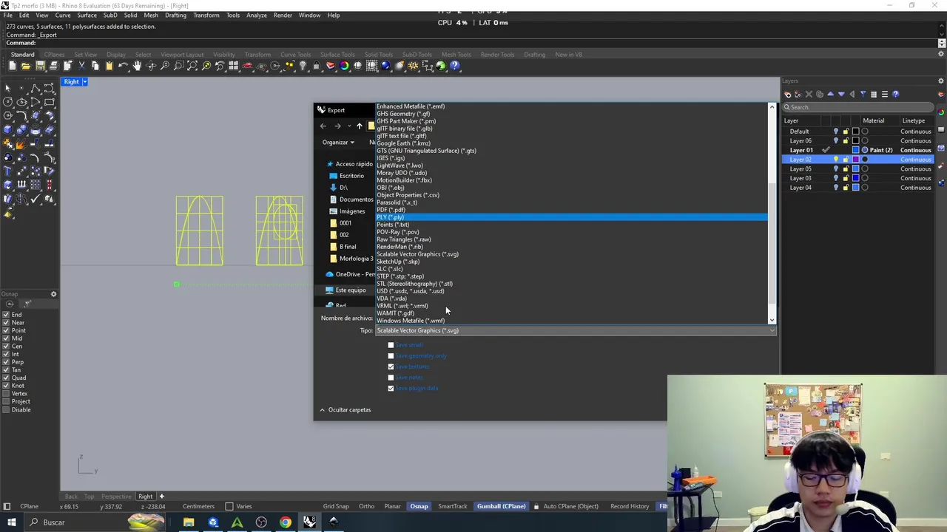
Task: Switch to the CPlanes toolbar tab
Action: coord(54,55)
